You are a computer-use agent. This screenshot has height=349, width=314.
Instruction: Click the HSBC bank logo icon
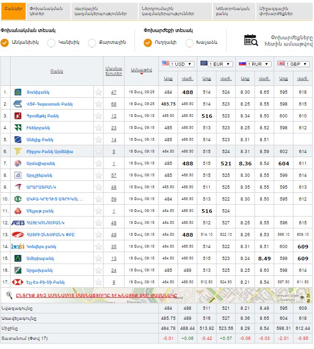pos(17,282)
